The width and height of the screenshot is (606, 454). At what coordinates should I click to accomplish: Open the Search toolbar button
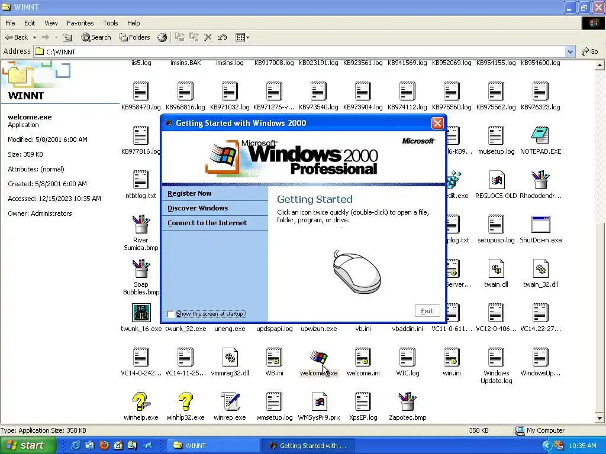click(96, 37)
